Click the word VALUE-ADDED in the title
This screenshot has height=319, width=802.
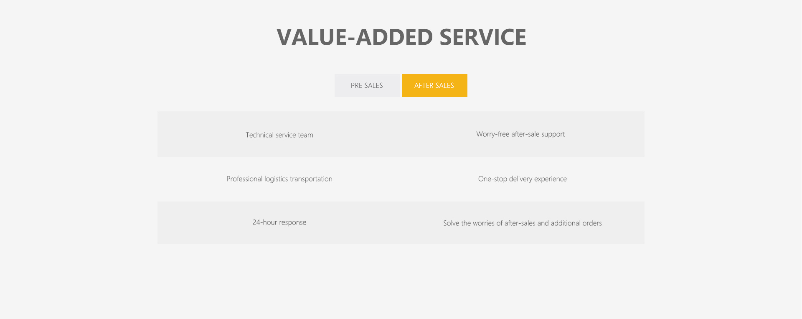pyautogui.click(x=355, y=37)
